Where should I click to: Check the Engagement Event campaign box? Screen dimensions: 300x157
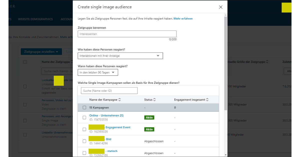(x=84, y=129)
